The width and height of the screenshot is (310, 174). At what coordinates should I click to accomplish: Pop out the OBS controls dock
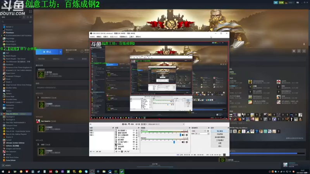pyautogui.click(x=228, y=128)
